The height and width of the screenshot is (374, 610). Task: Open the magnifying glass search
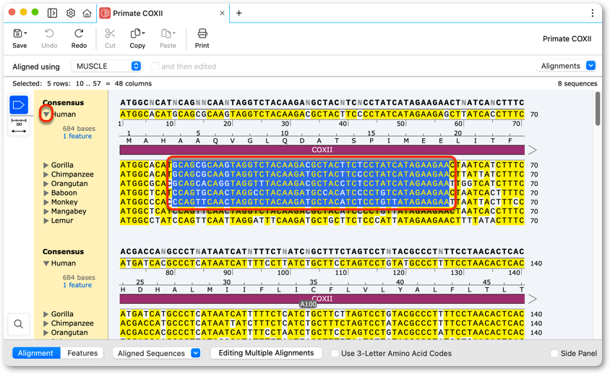[x=18, y=324]
